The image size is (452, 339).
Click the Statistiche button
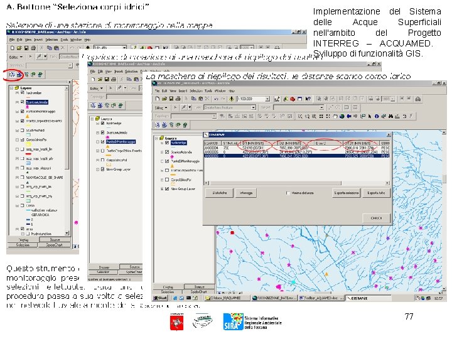tap(219, 193)
